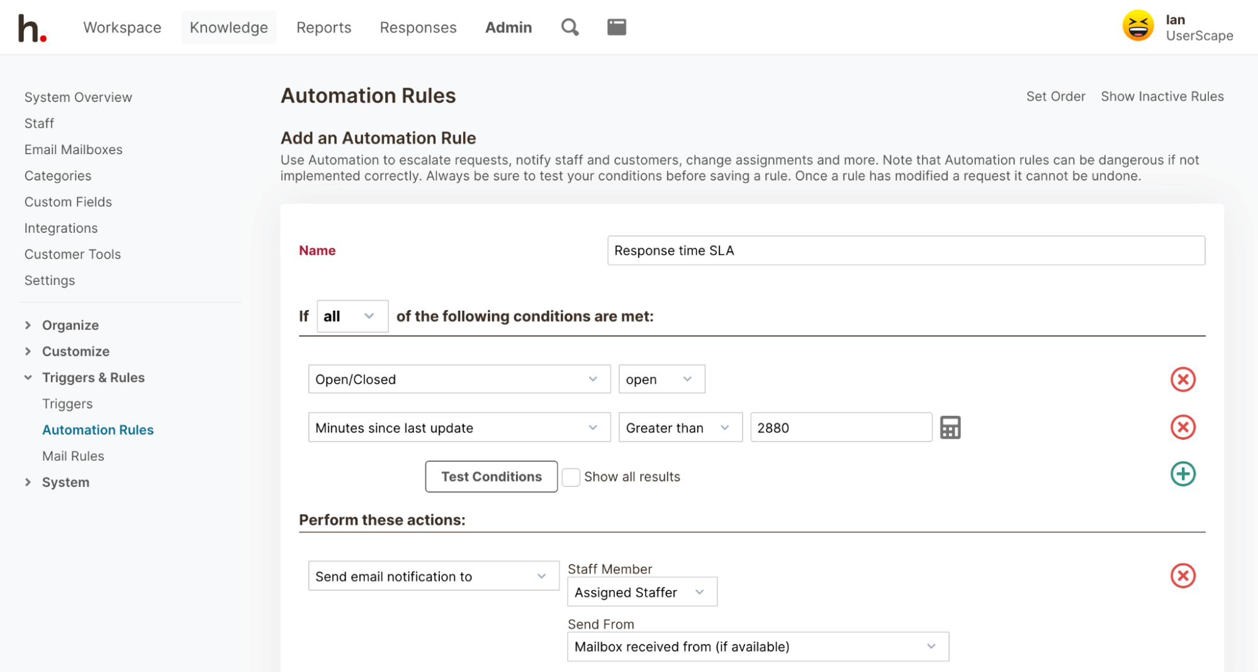Add another condition using the green plus

[1183, 474]
